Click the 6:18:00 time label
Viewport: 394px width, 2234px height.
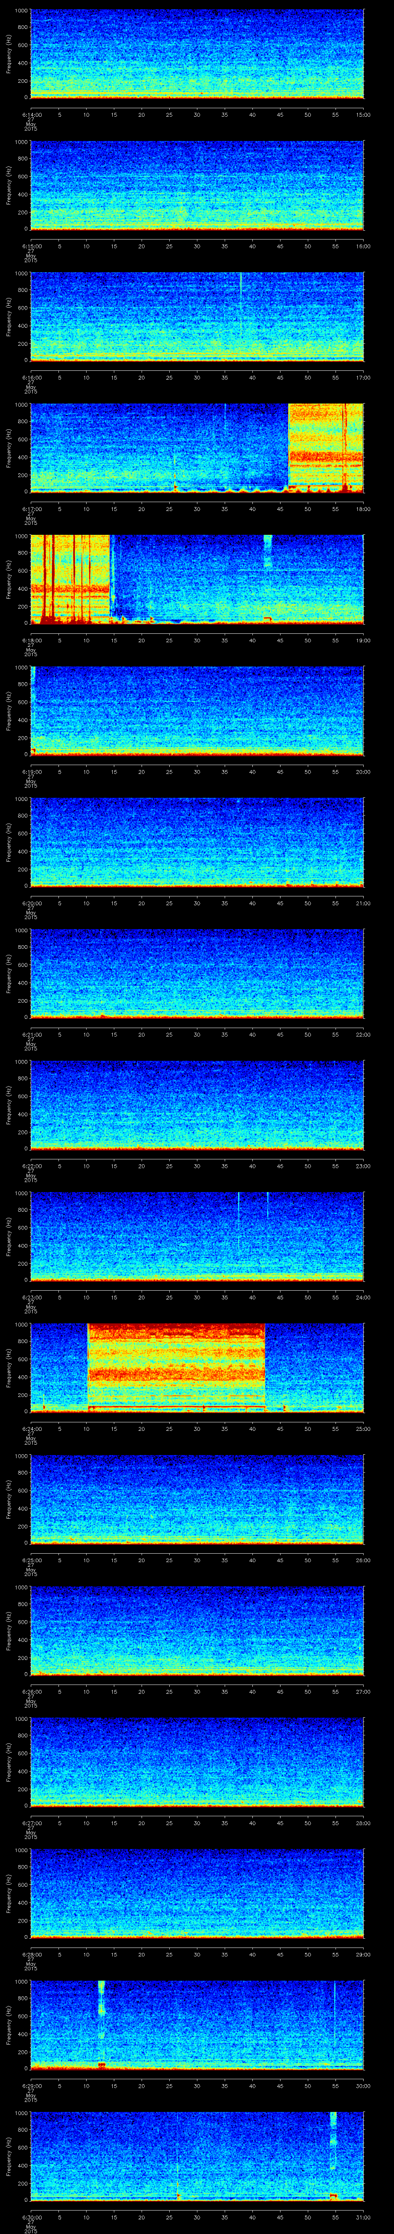pyautogui.click(x=31, y=640)
